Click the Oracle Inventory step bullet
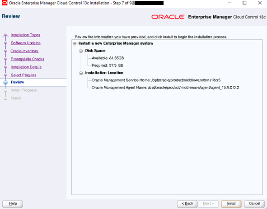The image size is (267, 209). (5, 51)
